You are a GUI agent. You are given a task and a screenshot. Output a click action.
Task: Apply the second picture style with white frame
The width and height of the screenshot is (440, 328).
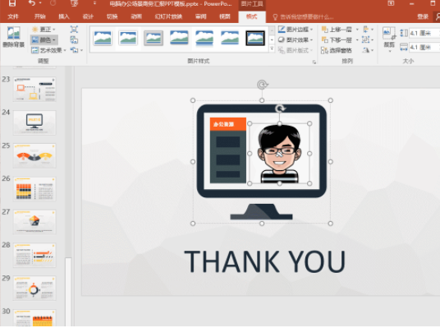click(128, 38)
